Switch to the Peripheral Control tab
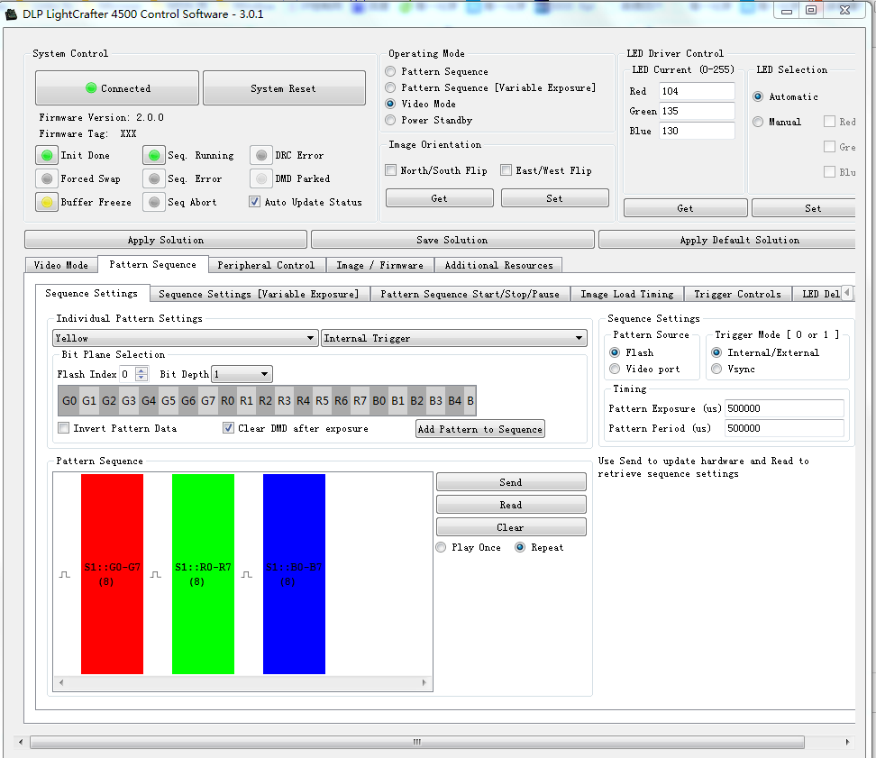Image resolution: width=876 pixels, height=758 pixels. click(266, 265)
